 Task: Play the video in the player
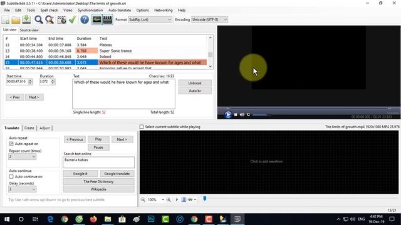227,115
